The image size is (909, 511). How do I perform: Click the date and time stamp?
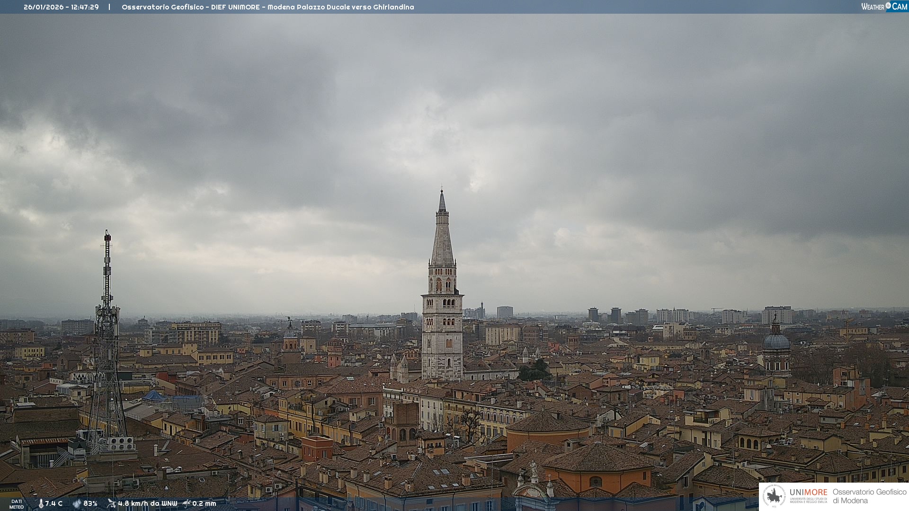click(x=61, y=7)
